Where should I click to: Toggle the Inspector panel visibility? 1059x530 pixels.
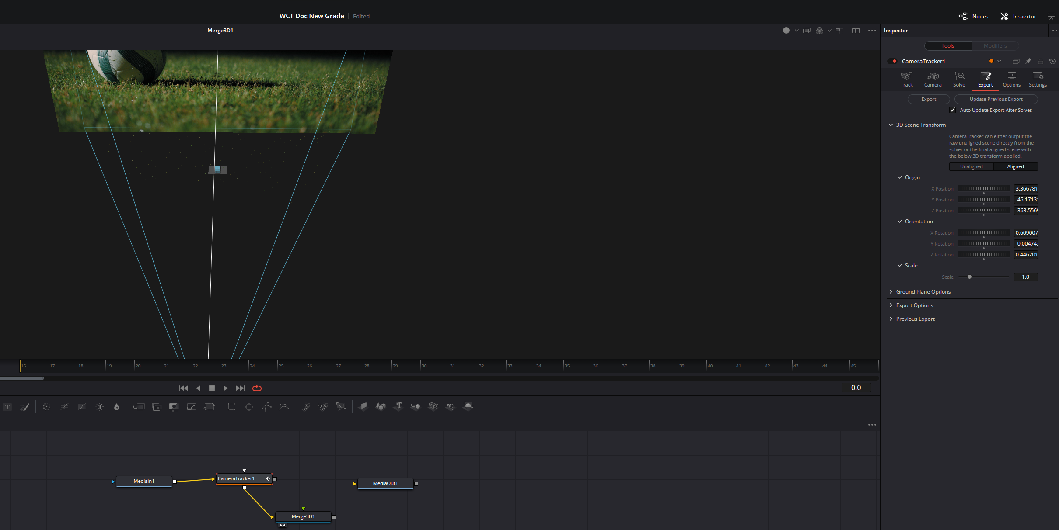pyautogui.click(x=1018, y=16)
